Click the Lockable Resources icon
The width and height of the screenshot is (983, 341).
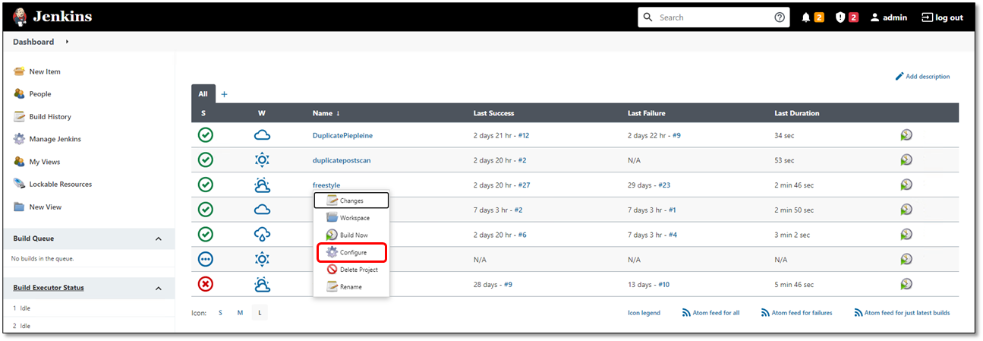click(x=20, y=185)
